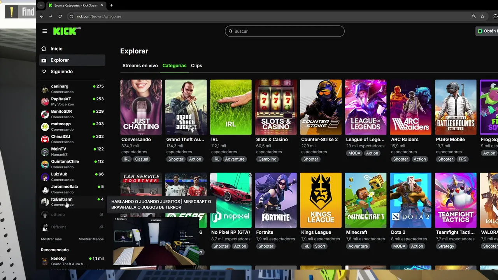
Task: Select Explorar in the sidebar
Action: pyautogui.click(x=72, y=60)
